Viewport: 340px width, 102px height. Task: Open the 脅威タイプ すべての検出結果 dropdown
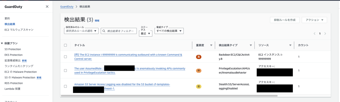[x=169, y=31]
